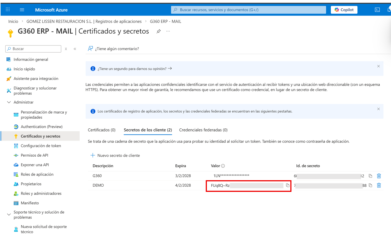391x239 pixels.
Task: Delete the G360 client secret
Action: (x=379, y=176)
